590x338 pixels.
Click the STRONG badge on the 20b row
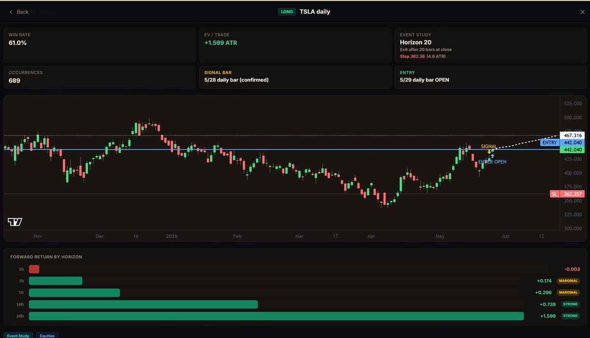tap(571, 316)
